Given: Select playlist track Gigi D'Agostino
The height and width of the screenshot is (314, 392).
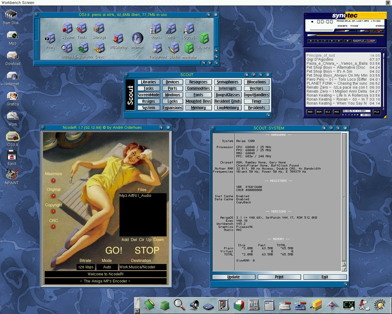Looking at the screenshot, I should [x=343, y=59].
